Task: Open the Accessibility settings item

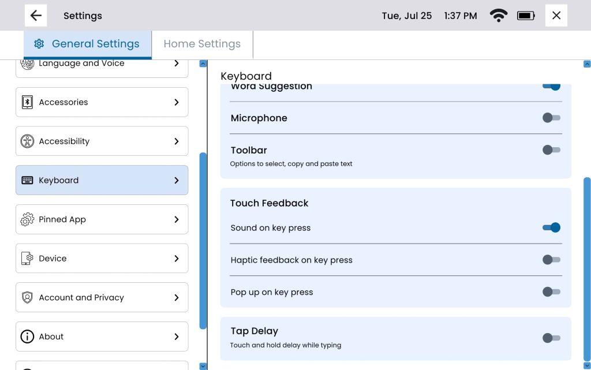Action: click(102, 141)
